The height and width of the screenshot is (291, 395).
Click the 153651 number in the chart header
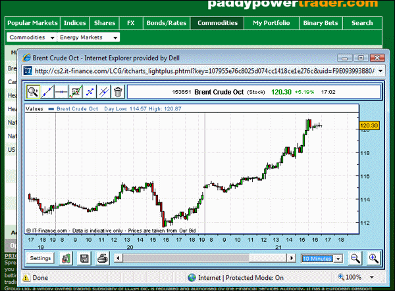(182, 92)
